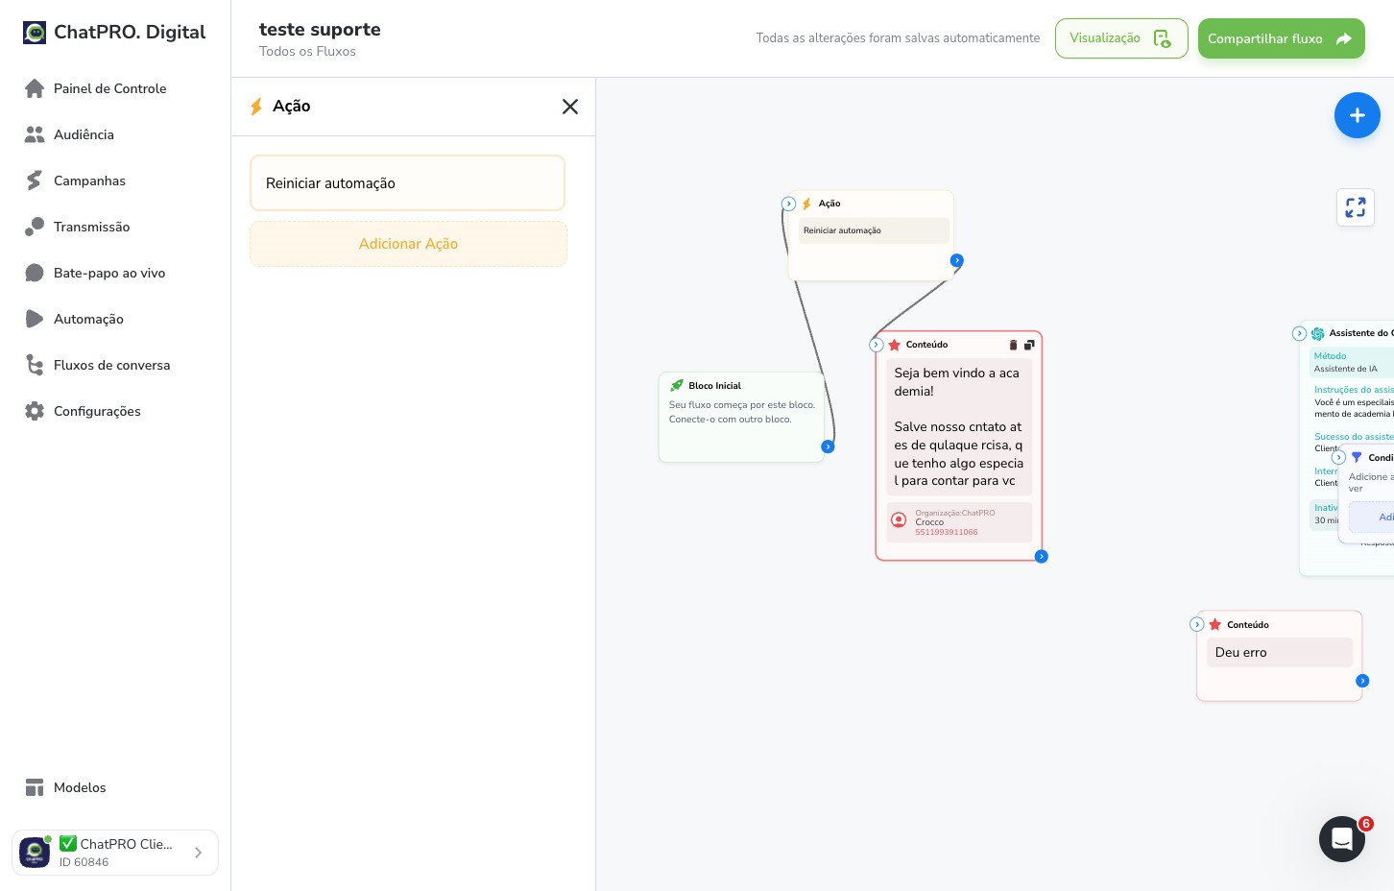The width and height of the screenshot is (1394, 891).
Task: Click the fit-to-screen canvas icon
Action: tap(1355, 207)
